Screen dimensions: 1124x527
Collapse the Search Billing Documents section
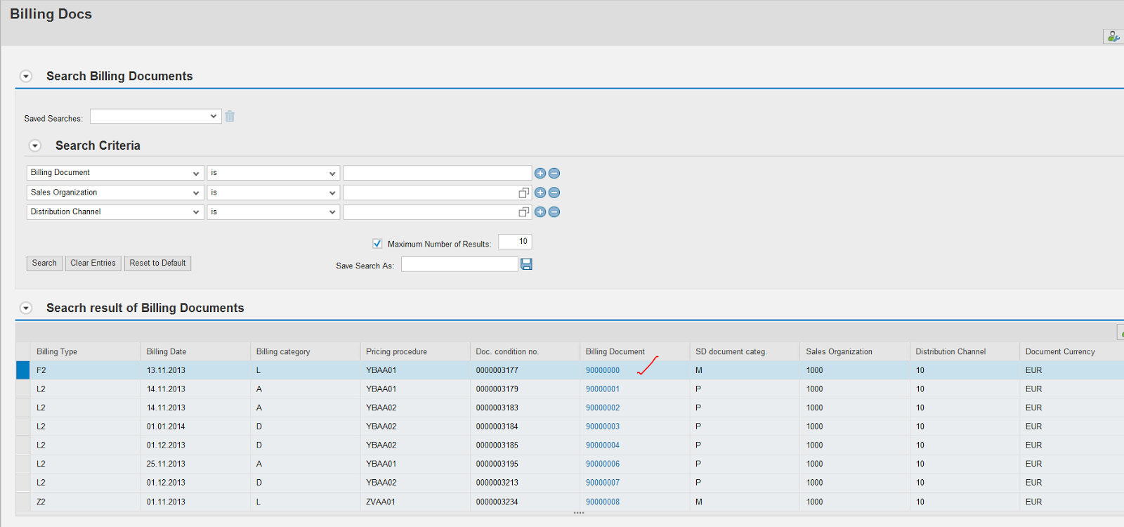[26, 76]
